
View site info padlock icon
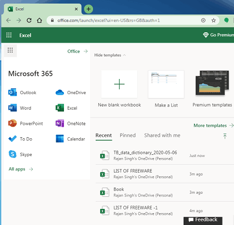52,20
